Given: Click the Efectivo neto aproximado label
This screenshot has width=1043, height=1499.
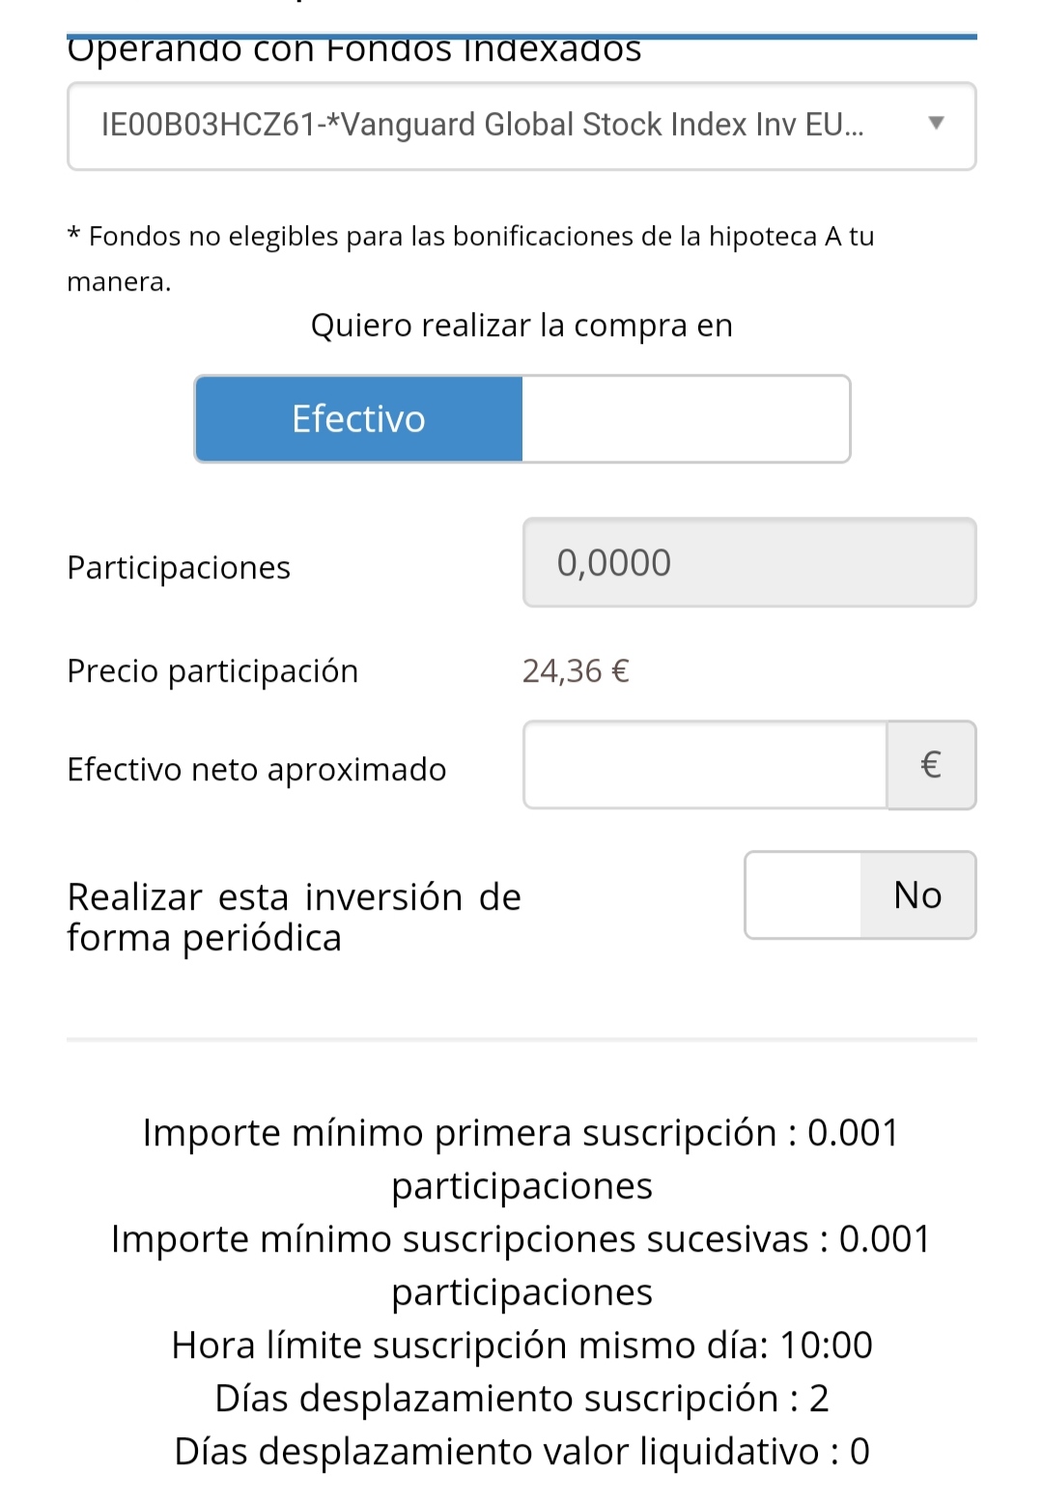Looking at the screenshot, I should (257, 770).
